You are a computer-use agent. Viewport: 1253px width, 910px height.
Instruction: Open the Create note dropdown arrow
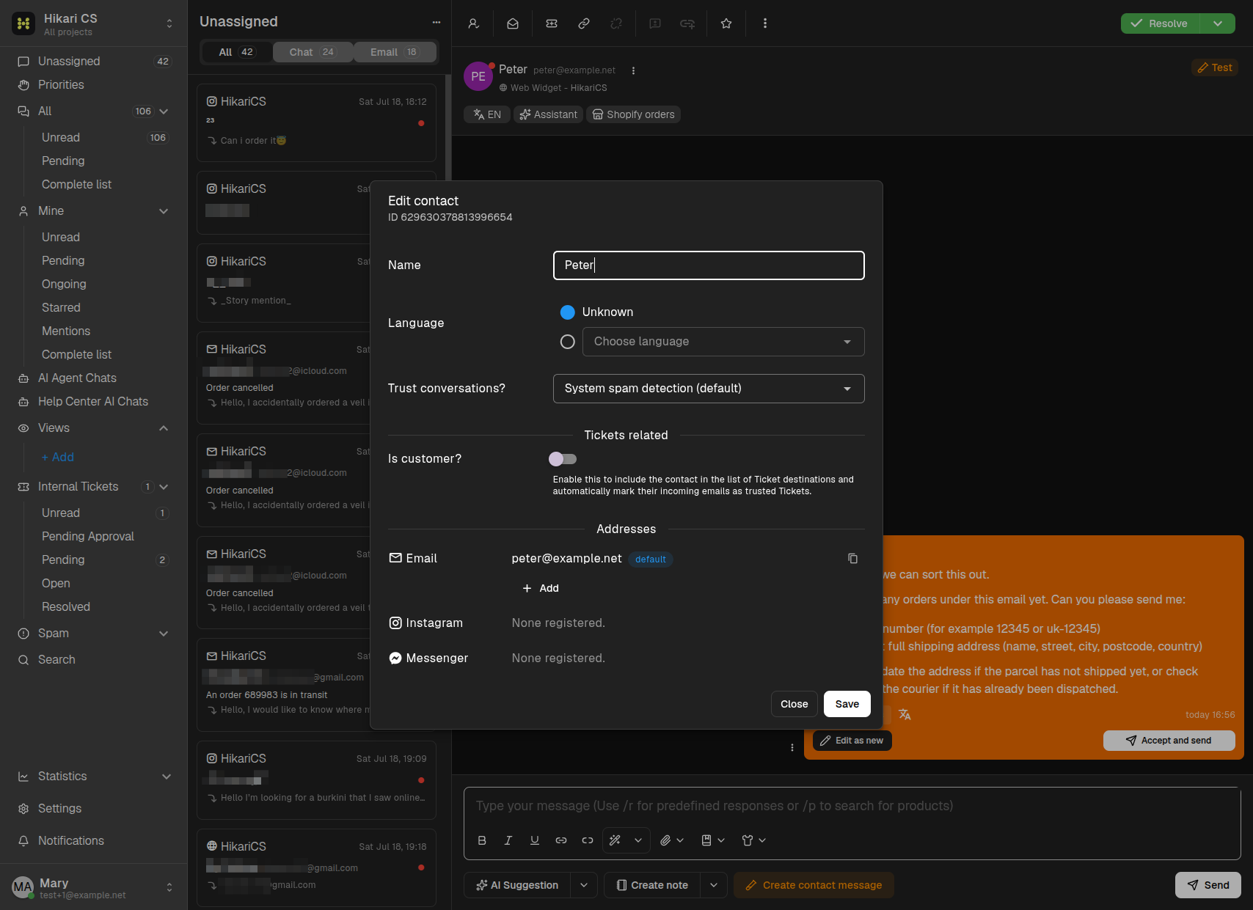coord(714,885)
